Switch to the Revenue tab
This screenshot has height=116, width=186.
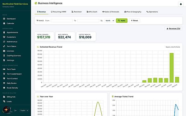pos(41,12)
